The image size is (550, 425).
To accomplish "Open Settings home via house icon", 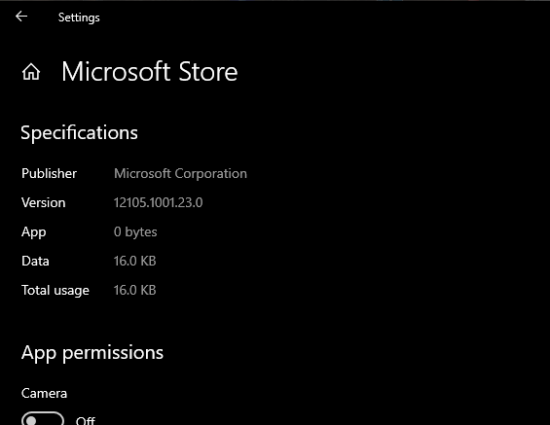I will (31, 72).
